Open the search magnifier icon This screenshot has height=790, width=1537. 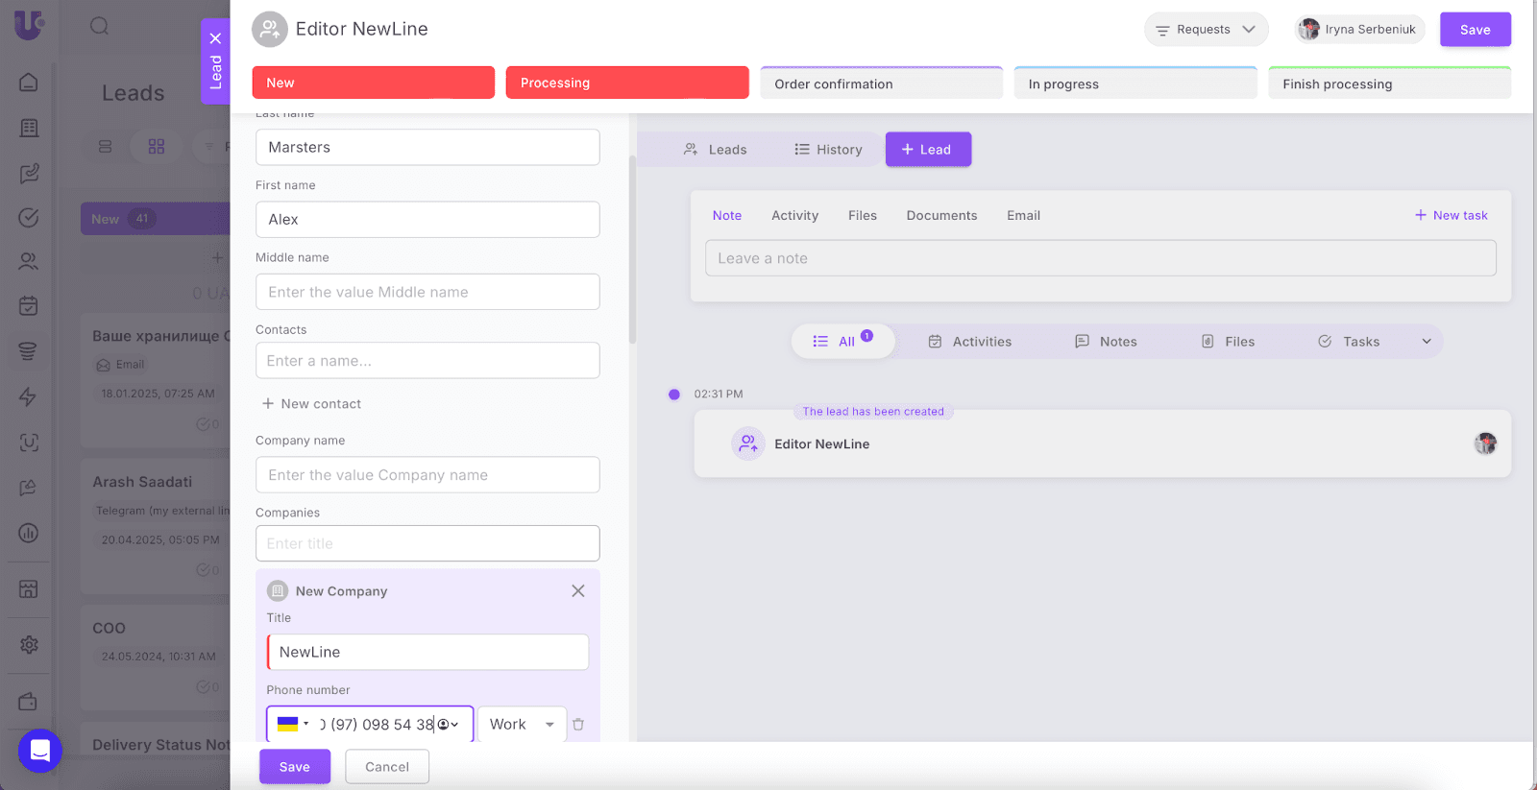tap(100, 26)
